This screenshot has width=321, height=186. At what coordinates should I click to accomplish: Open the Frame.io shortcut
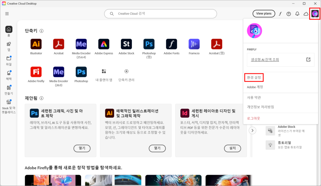coord(194,44)
